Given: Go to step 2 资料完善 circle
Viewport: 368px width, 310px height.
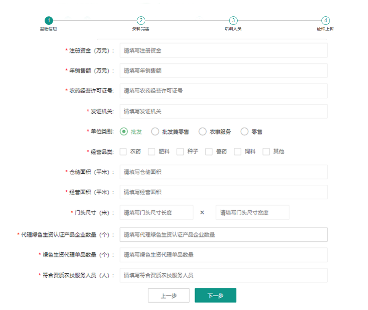Looking at the screenshot, I should (141, 21).
